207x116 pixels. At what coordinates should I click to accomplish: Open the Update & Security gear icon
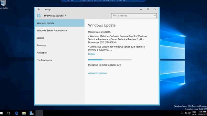(x=39, y=15)
